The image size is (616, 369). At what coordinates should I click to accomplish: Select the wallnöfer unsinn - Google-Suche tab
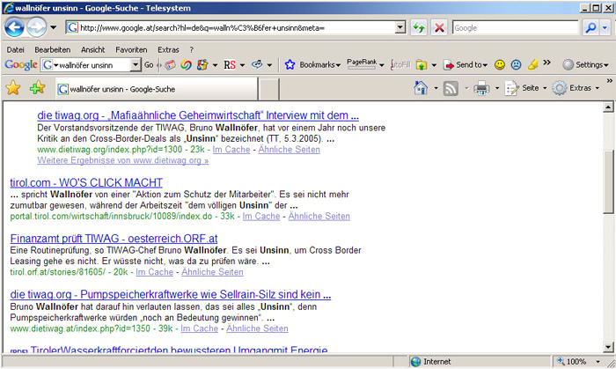pyautogui.click(x=157, y=89)
